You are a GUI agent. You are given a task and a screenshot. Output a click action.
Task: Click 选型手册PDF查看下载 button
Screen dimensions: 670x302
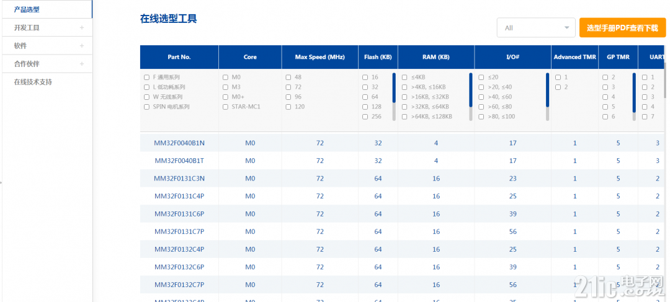pos(622,28)
